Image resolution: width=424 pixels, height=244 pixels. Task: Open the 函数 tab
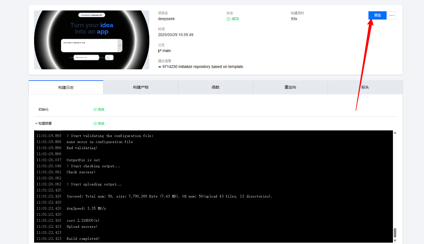pos(216,87)
